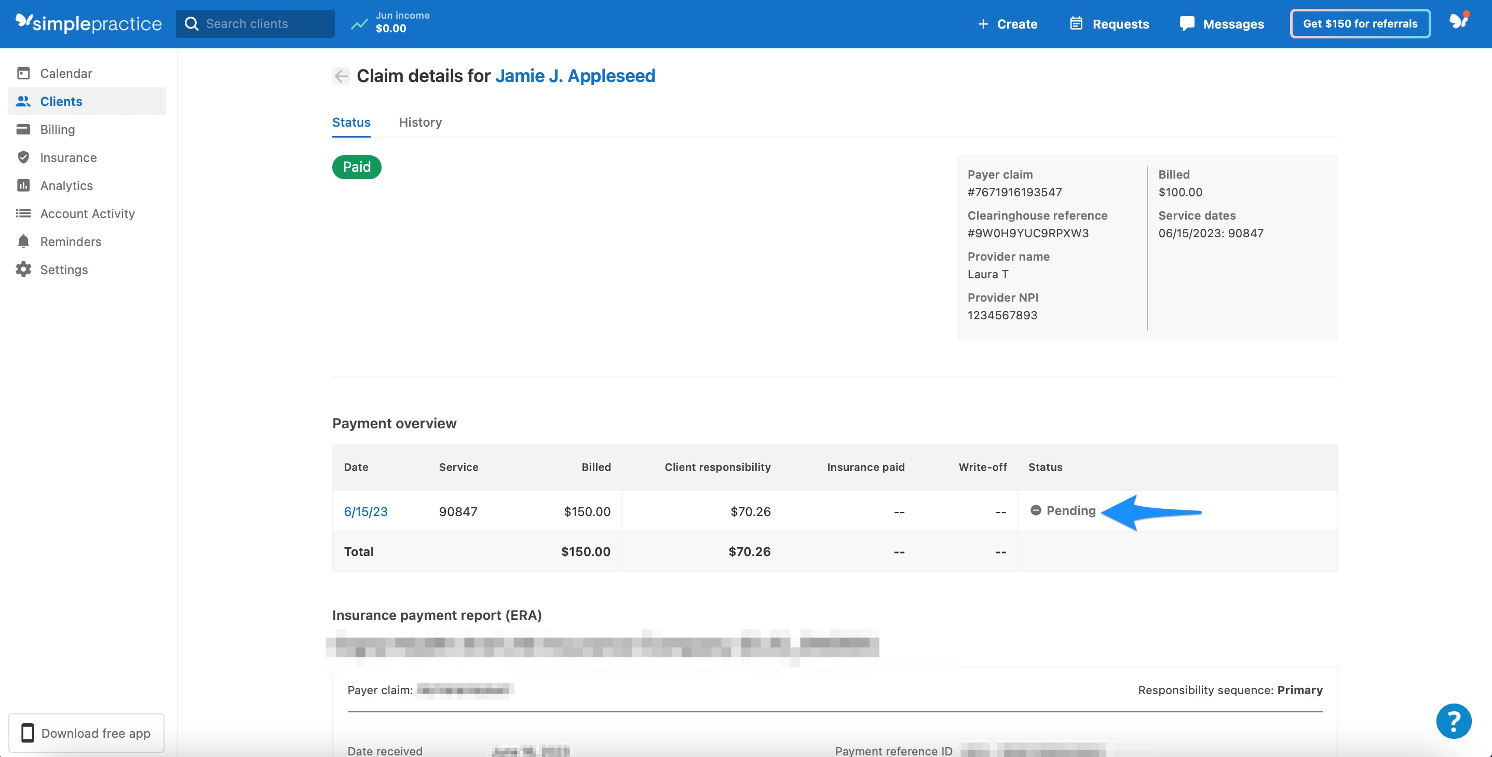This screenshot has width=1492, height=757.
Task: Click Responsibility sequence: Primary text
Action: (1230, 690)
